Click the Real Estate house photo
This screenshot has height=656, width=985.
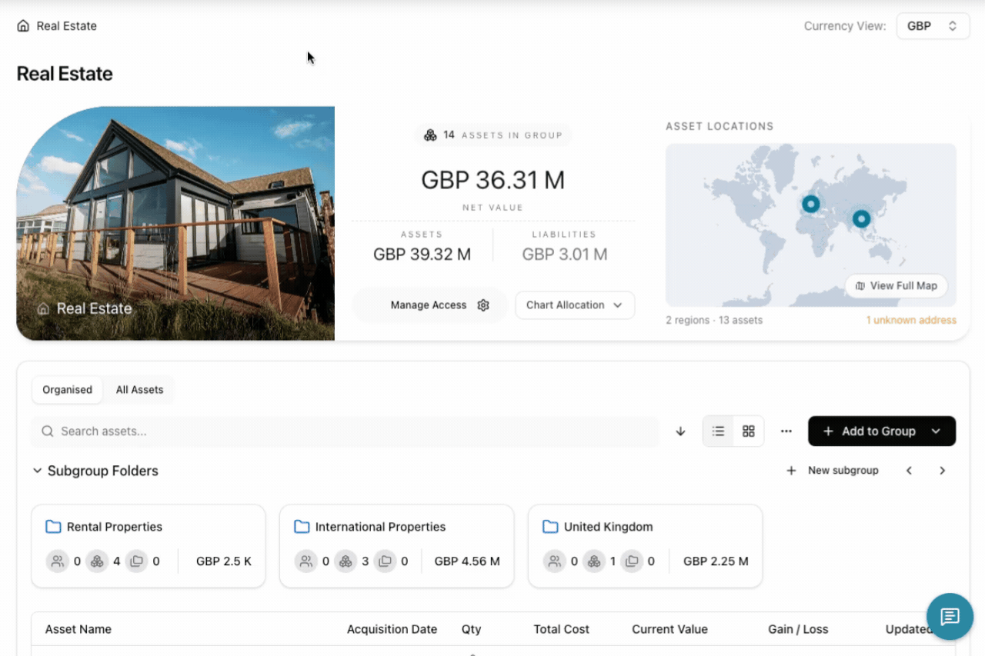tap(175, 223)
